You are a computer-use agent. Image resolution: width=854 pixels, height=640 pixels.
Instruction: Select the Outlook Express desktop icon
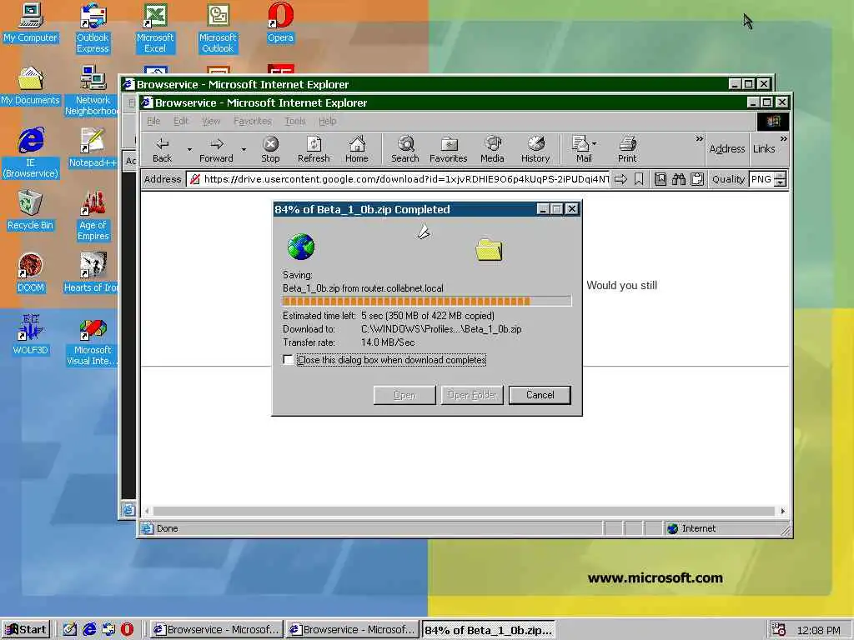click(x=93, y=27)
